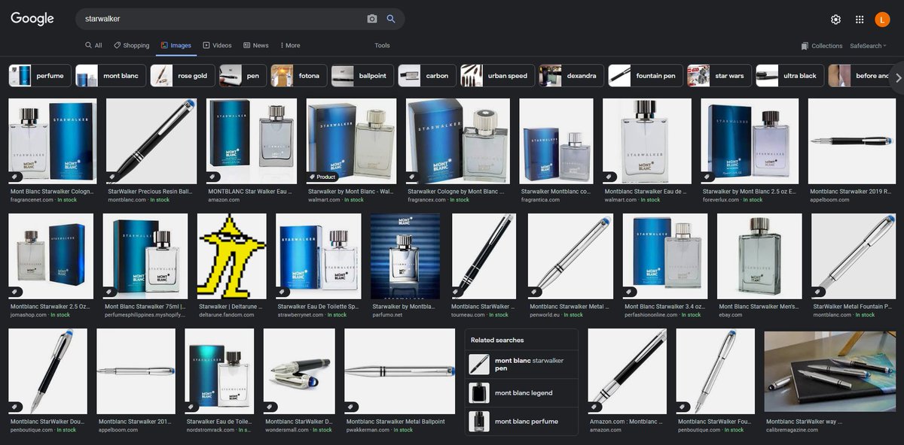The height and width of the screenshot is (445, 904).
Task: Open the Deltarune Starwalker pixel image
Action: click(x=231, y=256)
